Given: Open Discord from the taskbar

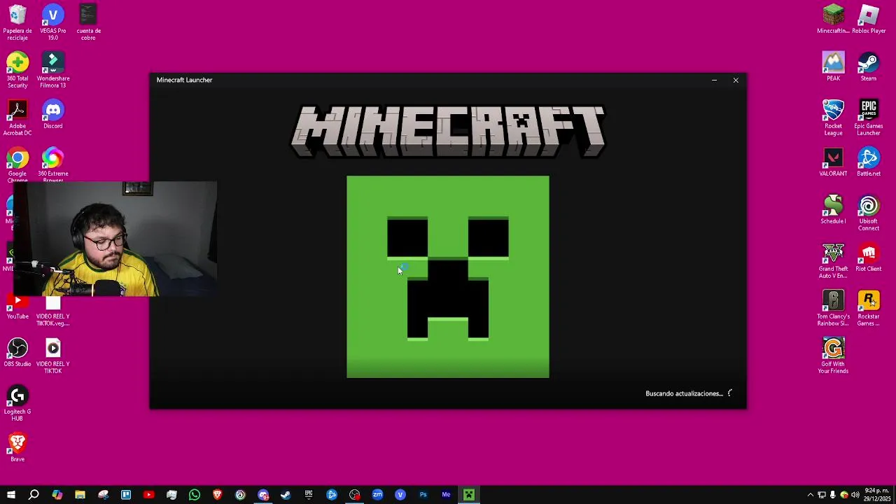Looking at the screenshot, I should (263, 495).
